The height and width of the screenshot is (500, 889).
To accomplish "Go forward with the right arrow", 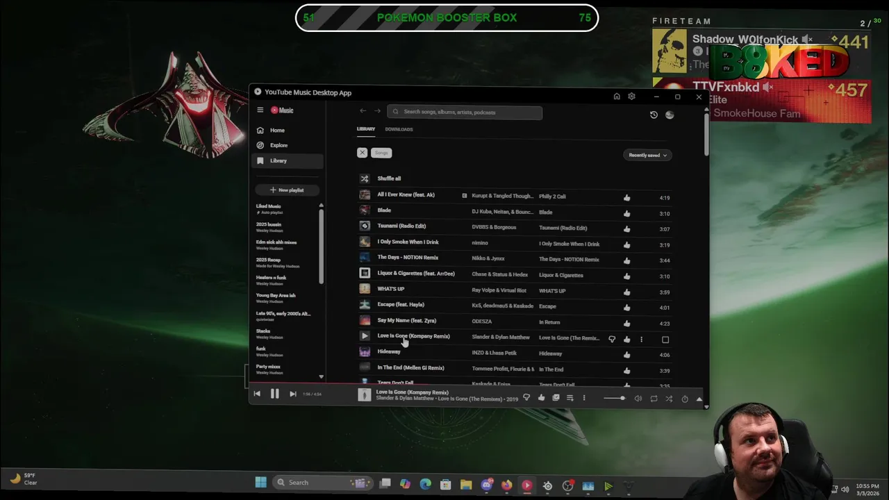I will tap(377, 111).
